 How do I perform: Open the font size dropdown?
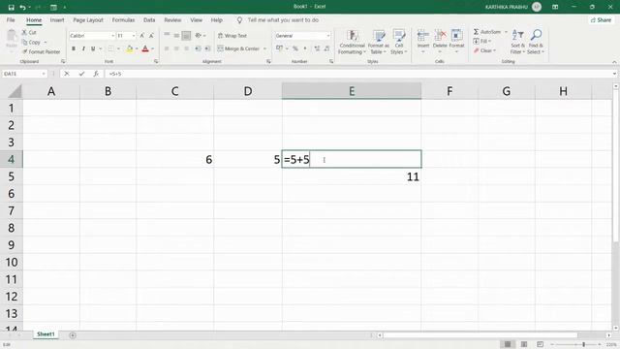[134, 36]
